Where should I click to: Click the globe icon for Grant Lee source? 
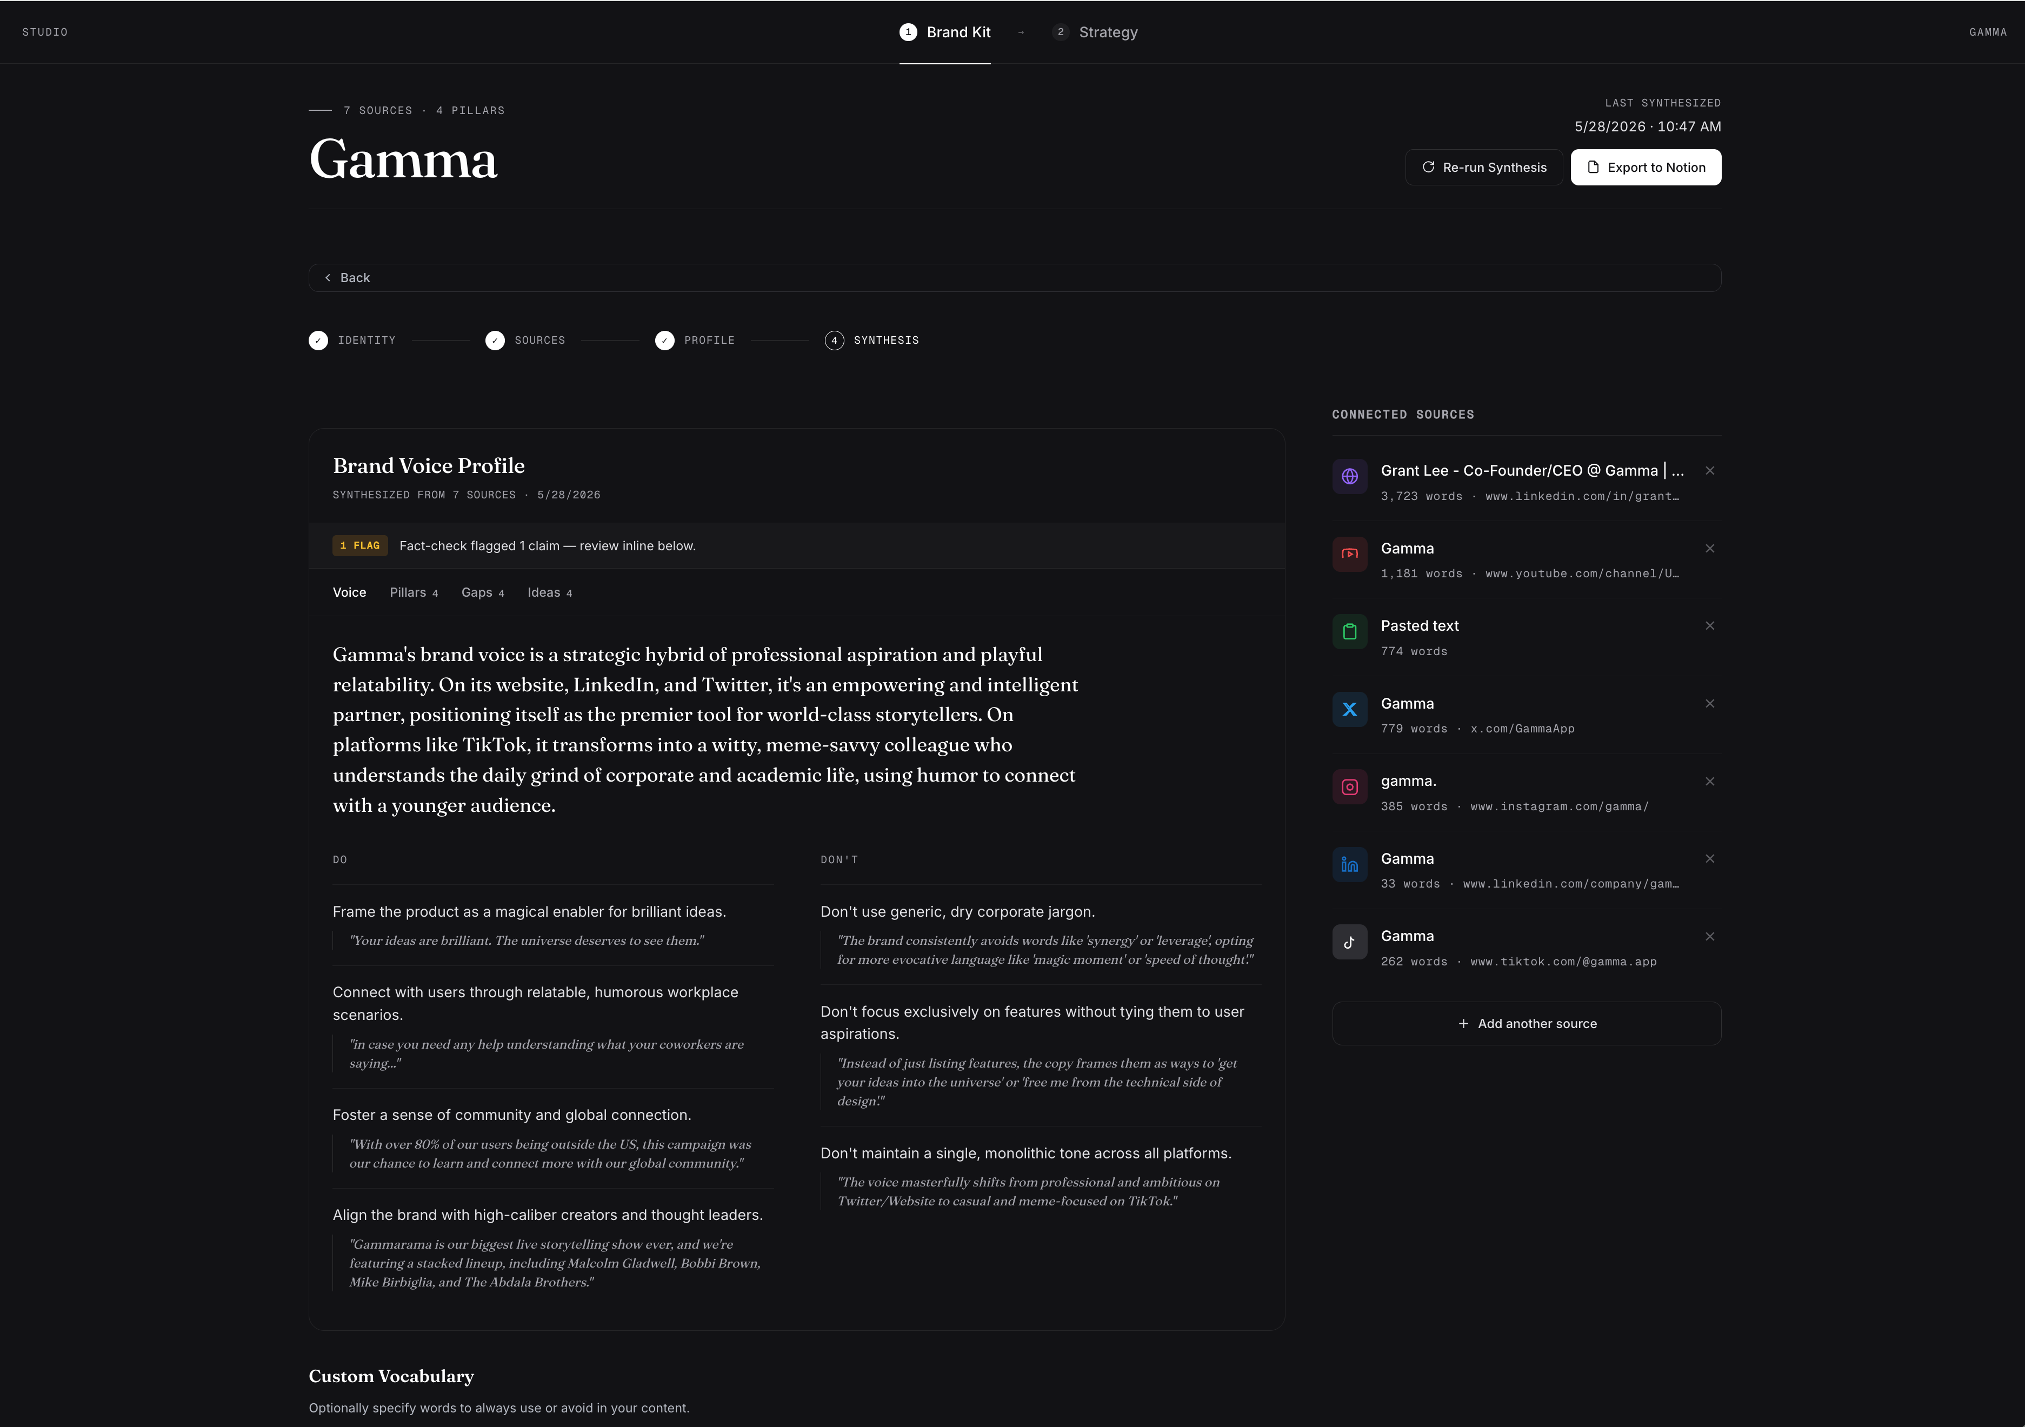1349,476
